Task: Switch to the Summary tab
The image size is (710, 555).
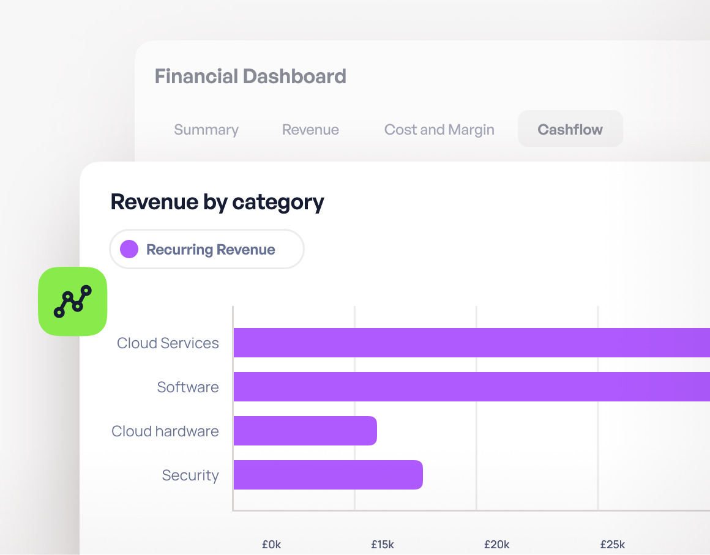Action: (x=206, y=130)
